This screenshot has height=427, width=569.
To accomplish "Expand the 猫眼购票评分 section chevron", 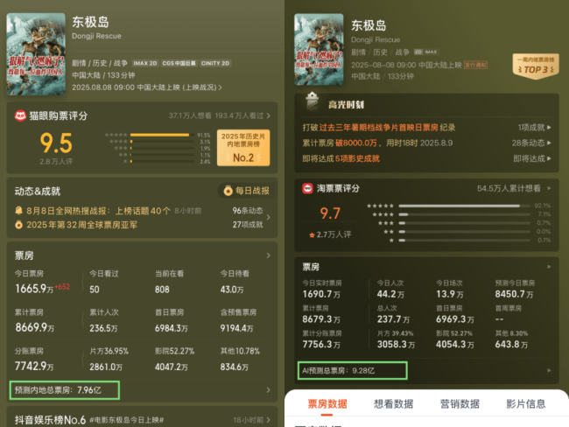I will 268,115.
